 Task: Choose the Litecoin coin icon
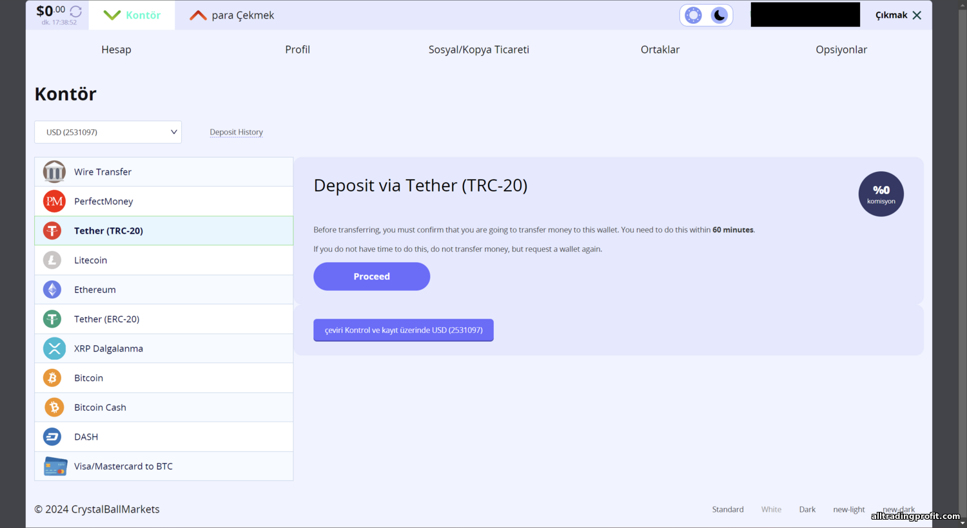coord(52,260)
